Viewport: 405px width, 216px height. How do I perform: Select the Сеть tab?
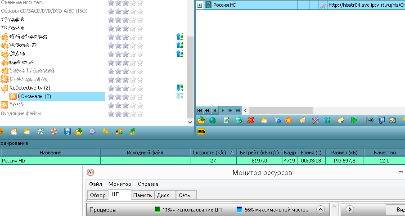[x=184, y=195]
